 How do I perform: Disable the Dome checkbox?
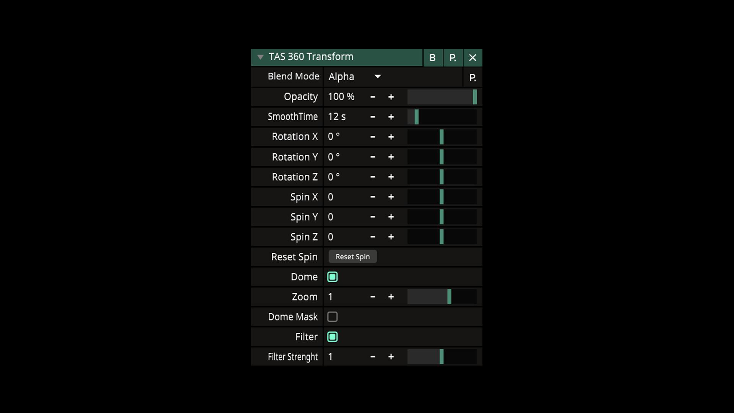coord(332,277)
